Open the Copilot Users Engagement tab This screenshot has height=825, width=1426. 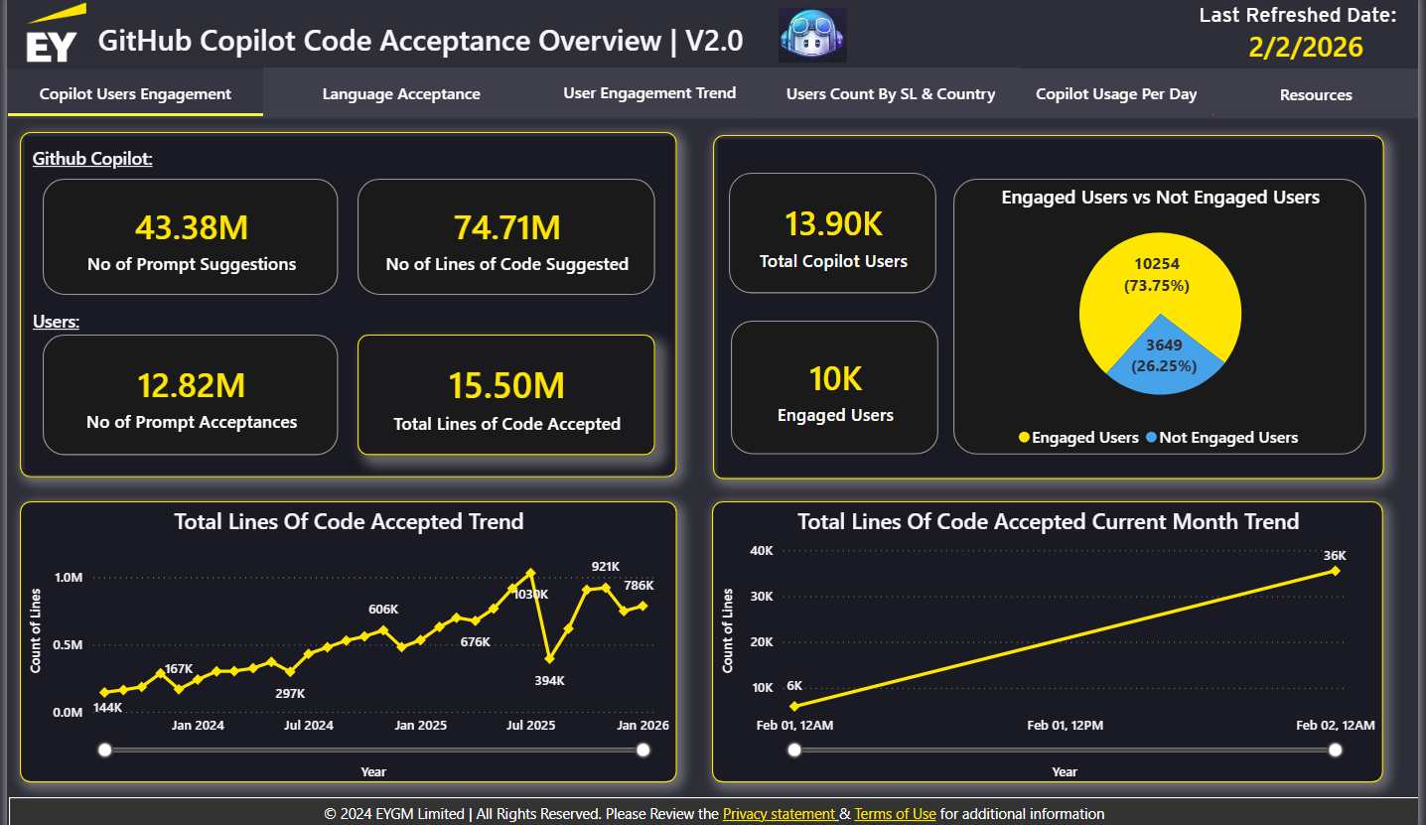click(135, 94)
